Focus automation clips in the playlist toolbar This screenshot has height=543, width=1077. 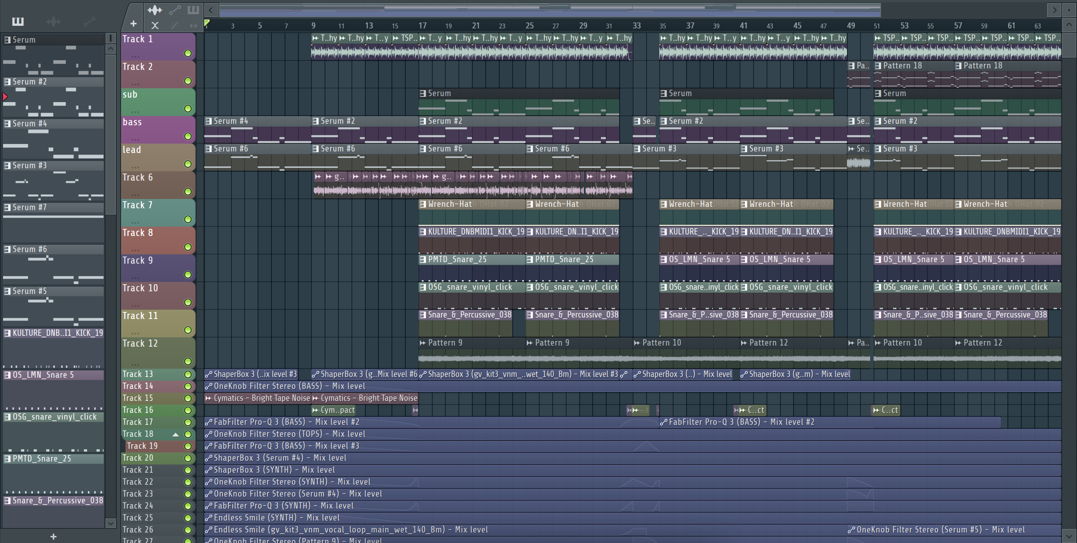coord(174,10)
